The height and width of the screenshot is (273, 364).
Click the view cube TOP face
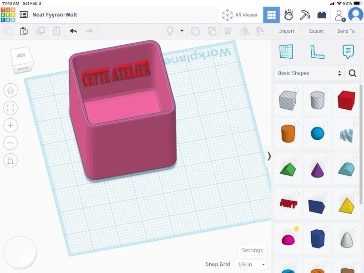(x=21, y=55)
